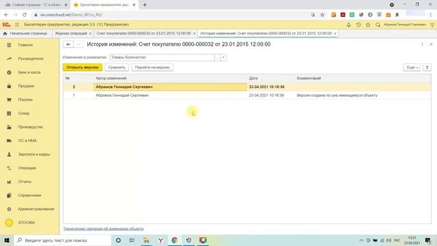Open the Windows Task View button
This screenshot has height=246, width=437.
pos(132,240)
